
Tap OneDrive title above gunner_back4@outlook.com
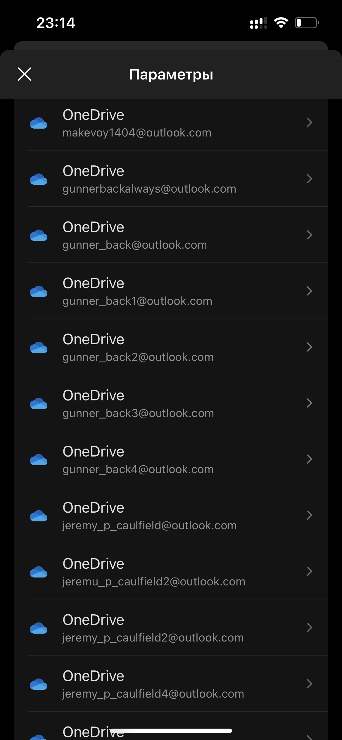[94, 452]
